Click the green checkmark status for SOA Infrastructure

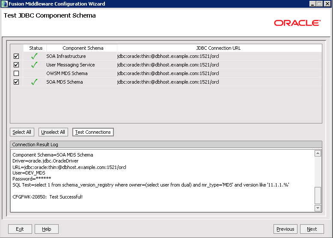pyautogui.click(x=35, y=56)
